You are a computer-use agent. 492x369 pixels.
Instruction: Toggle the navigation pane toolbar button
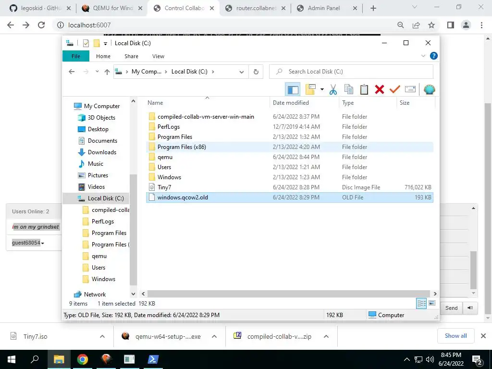tap(293, 90)
